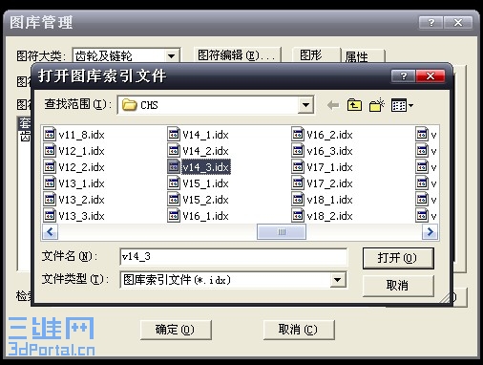Create a new folder
This screenshot has width=483, height=365.
[x=377, y=105]
